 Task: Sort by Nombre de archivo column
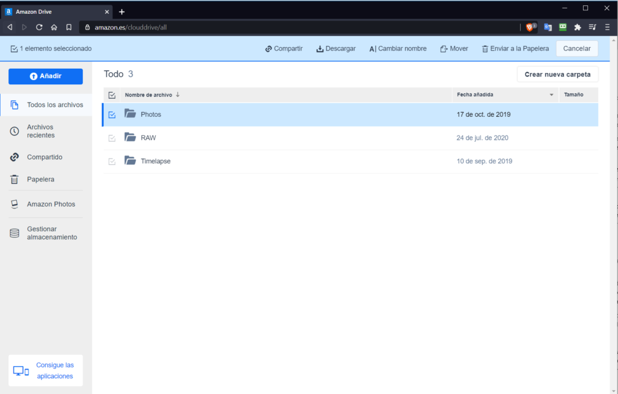click(148, 95)
